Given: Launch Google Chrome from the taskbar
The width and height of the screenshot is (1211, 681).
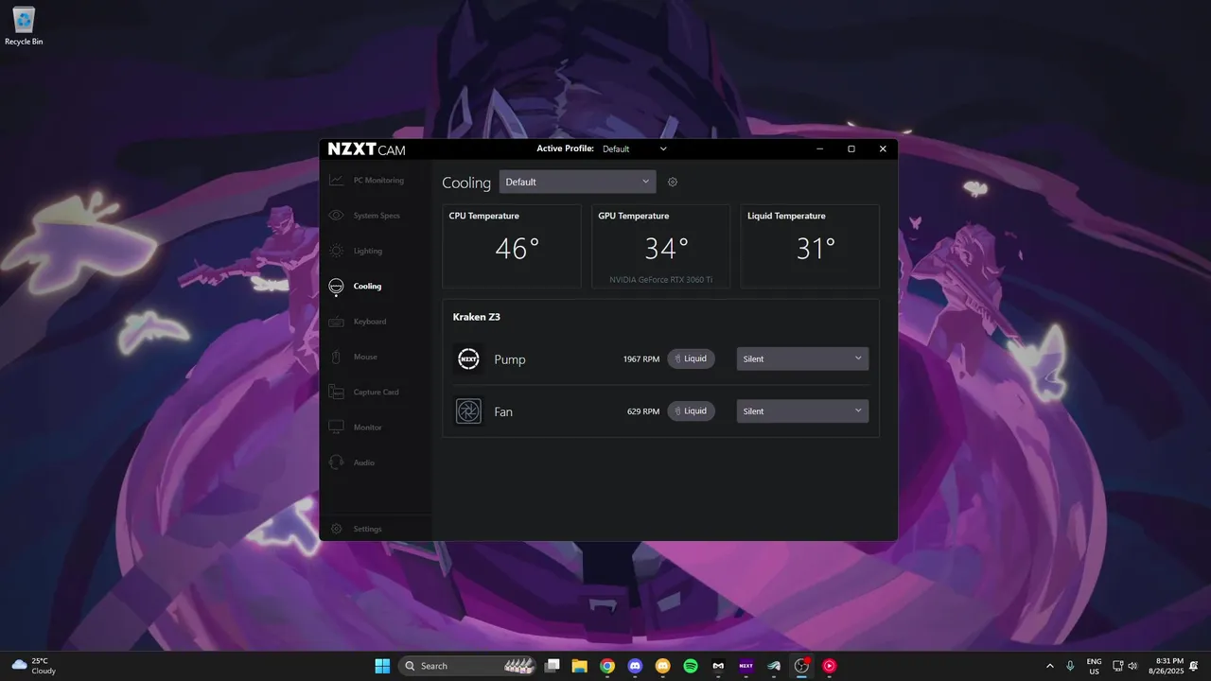Looking at the screenshot, I should point(607,666).
